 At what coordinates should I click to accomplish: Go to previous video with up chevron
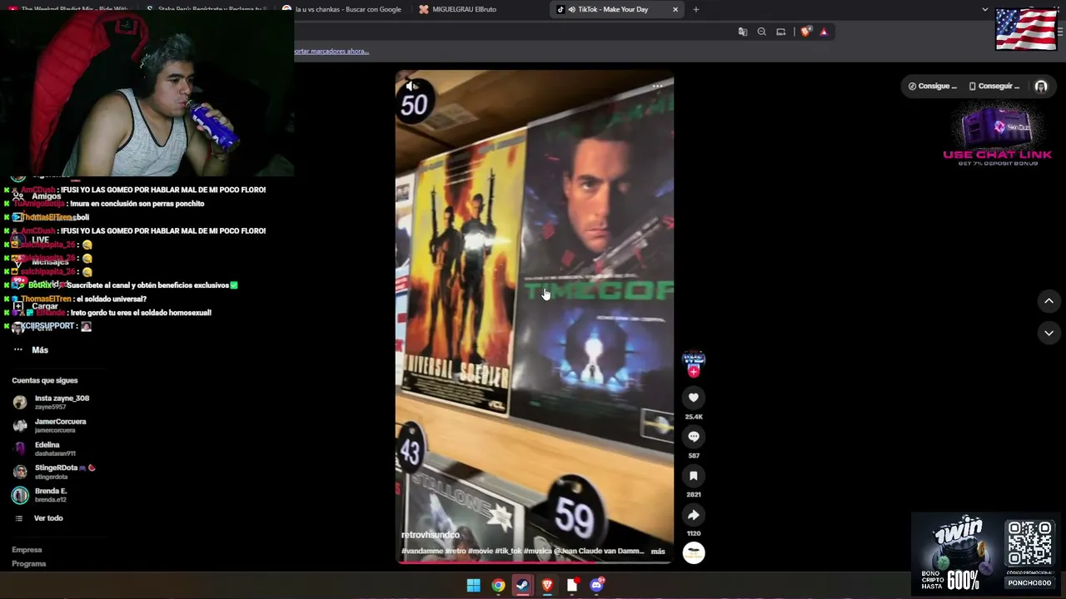pyautogui.click(x=1049, y=301)
